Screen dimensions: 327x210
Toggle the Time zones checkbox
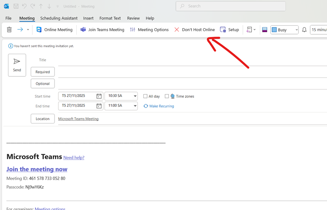pos(167,96)
